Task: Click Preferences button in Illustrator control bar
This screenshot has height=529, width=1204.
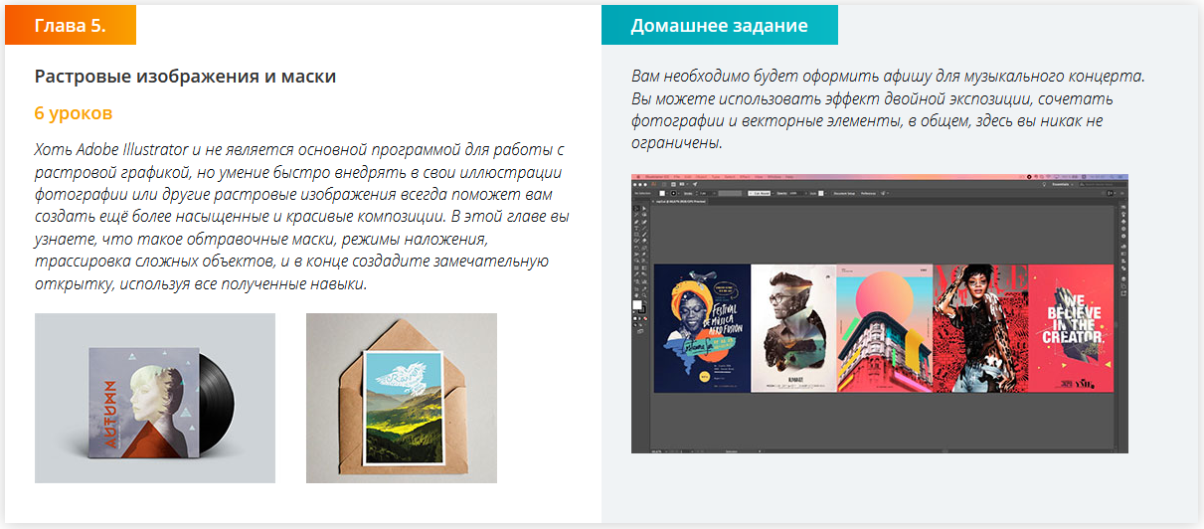Action: [868, 193]
